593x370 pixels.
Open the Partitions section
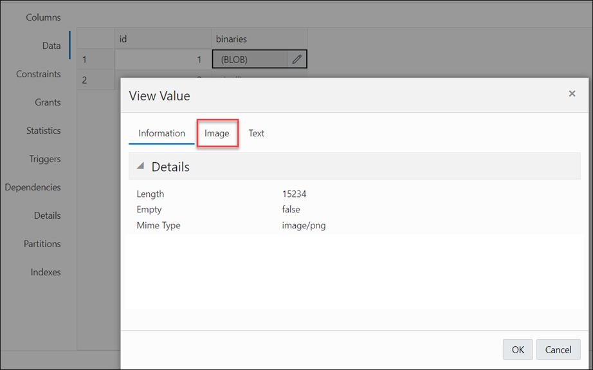(x=42, y=244)
